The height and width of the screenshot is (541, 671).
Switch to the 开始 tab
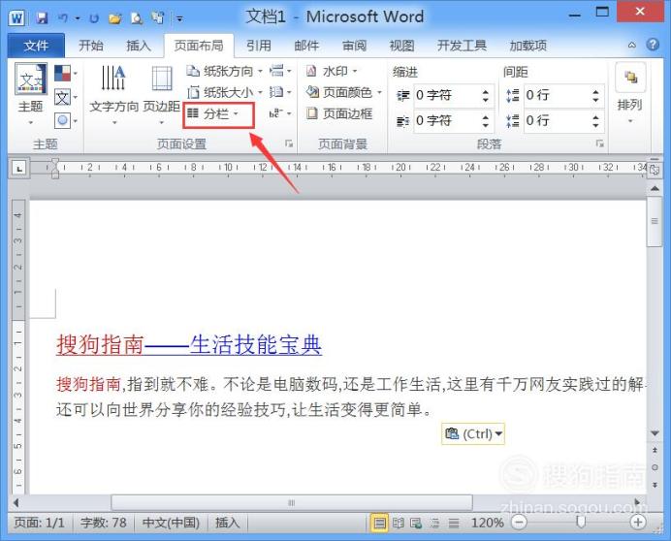pyautogui.click(x=91, y=46)
